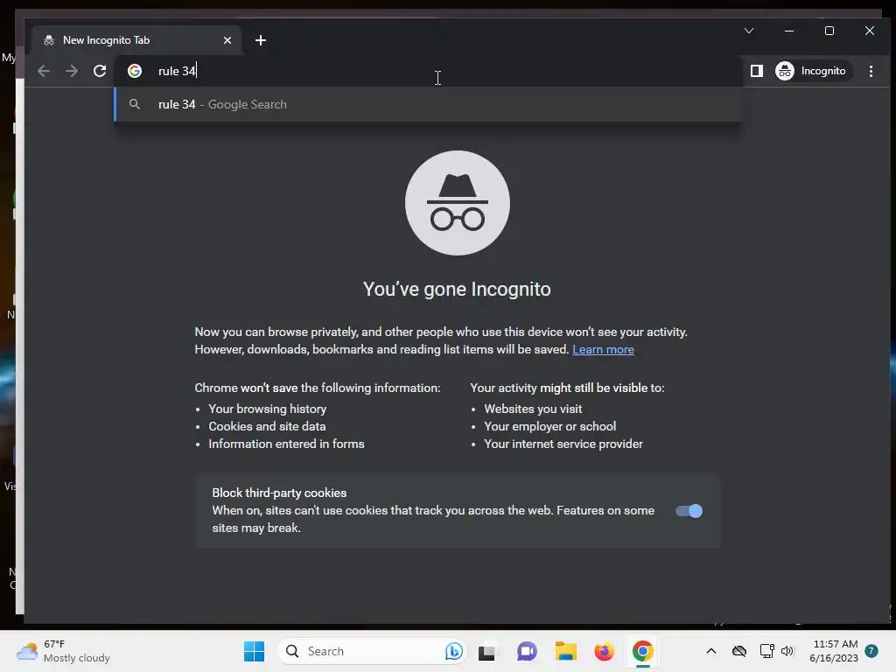The width and height of the screenshot is (896, 672).
Task: Maximize the Chrome window
Action: coord(829,31)
